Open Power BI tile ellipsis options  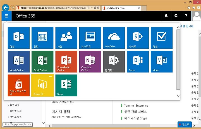tap(51, 77)
